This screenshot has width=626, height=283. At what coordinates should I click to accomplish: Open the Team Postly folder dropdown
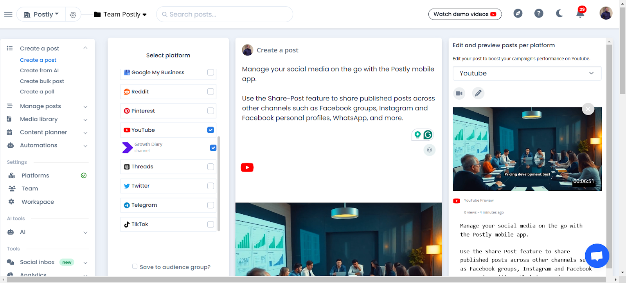[x=121, y=14]
